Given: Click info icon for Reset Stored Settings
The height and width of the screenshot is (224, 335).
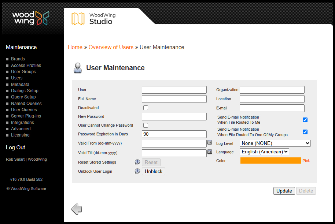Looking at the screenshot, I should coord(137,162).
